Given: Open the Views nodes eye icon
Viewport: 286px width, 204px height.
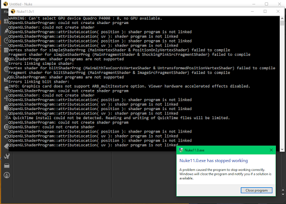Looking at the screenshot, I should pyautogui.click(x=6, y=136).
